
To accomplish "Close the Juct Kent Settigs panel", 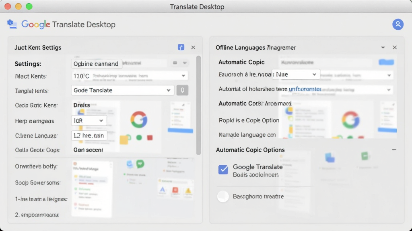I will 193,47.
